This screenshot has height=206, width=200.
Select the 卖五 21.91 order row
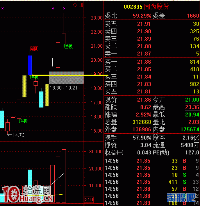(x=152, y=24)
